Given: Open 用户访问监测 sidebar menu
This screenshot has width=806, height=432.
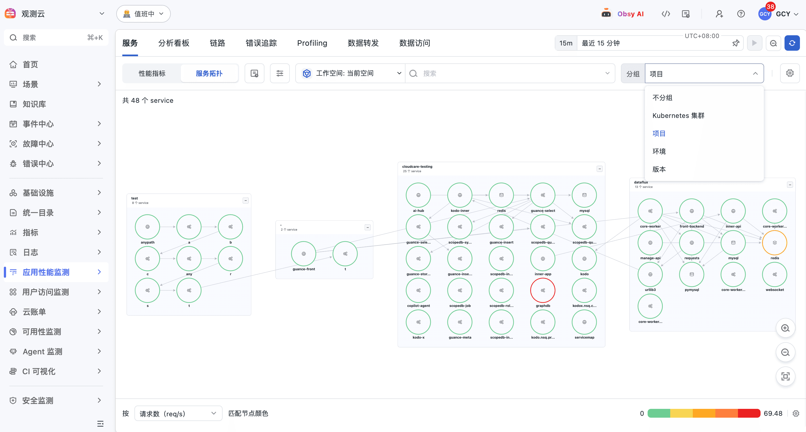Looking at the screenshot, I should point(56,292).
